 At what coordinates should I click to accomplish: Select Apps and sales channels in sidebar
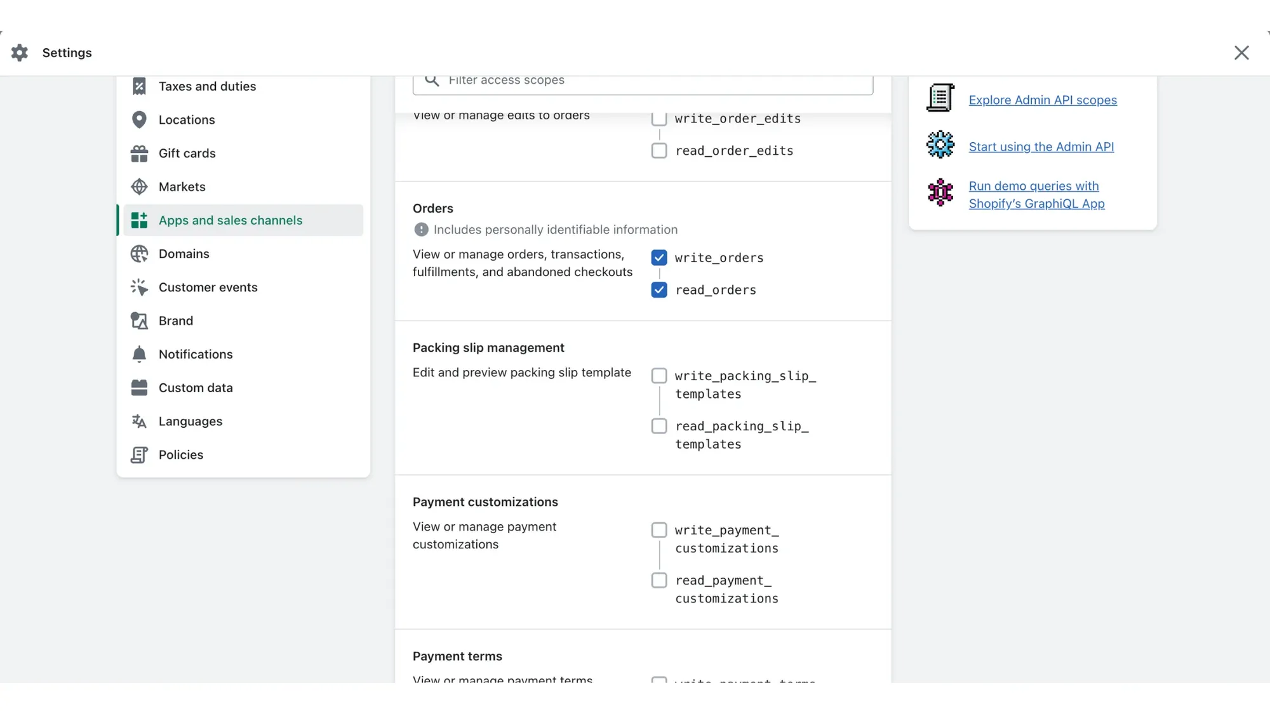pyautogui.click(x=230, y=220)
